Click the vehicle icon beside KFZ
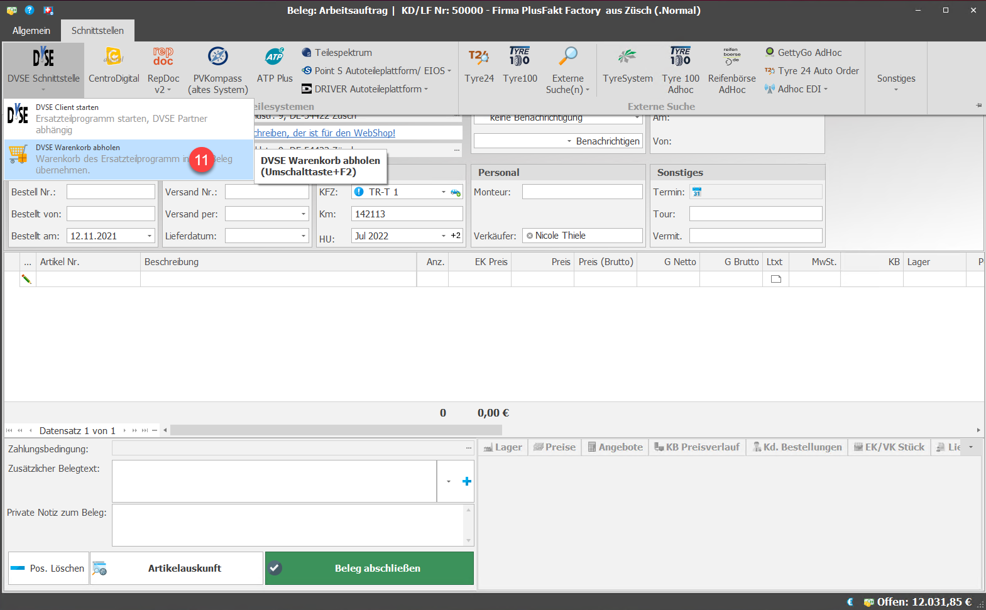Viewport: 986px width, 610px height. pyautogui.click(x=456, y=192)
